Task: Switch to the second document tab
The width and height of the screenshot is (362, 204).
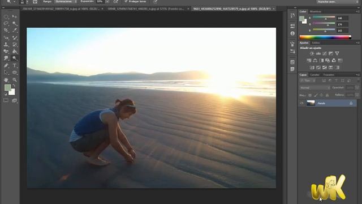Action: coord(148,9)
